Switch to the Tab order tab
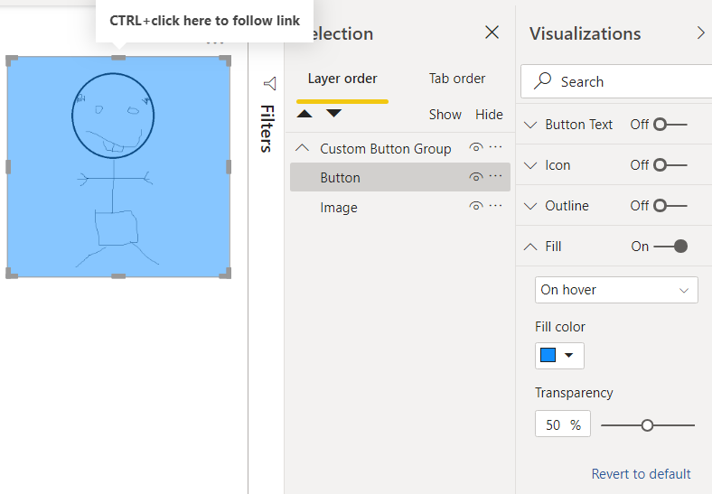The image size is (712, 494). (457, 79)
